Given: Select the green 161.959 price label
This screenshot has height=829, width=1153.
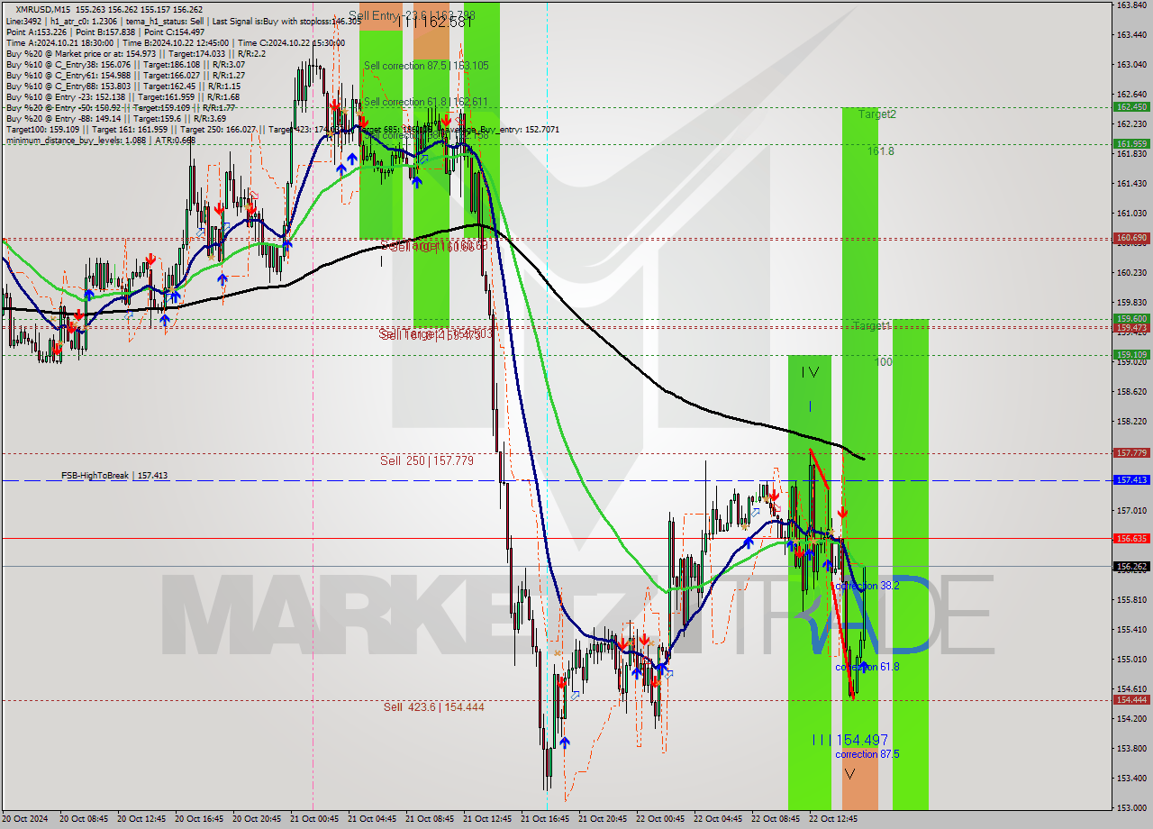Looking at the screenshot, I should point(1131,143).
